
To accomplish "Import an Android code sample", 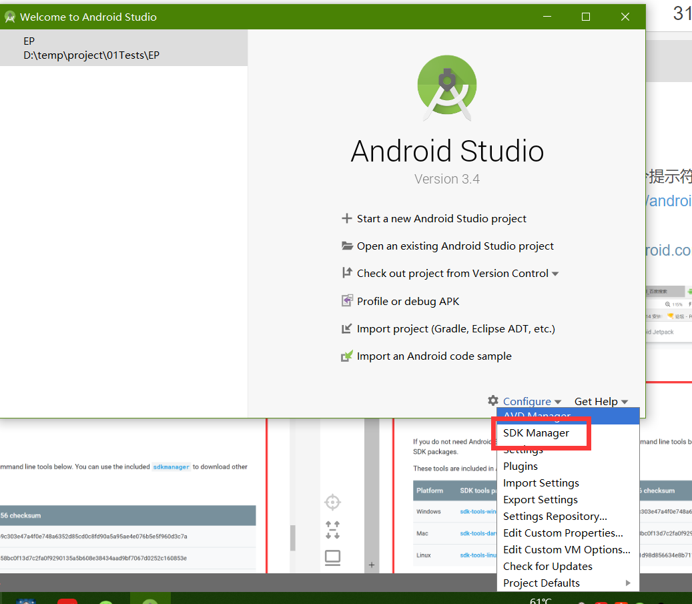I will [x=434, y=356].
